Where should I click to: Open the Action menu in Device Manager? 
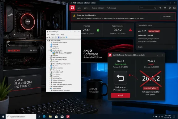[x=53, y=35]
